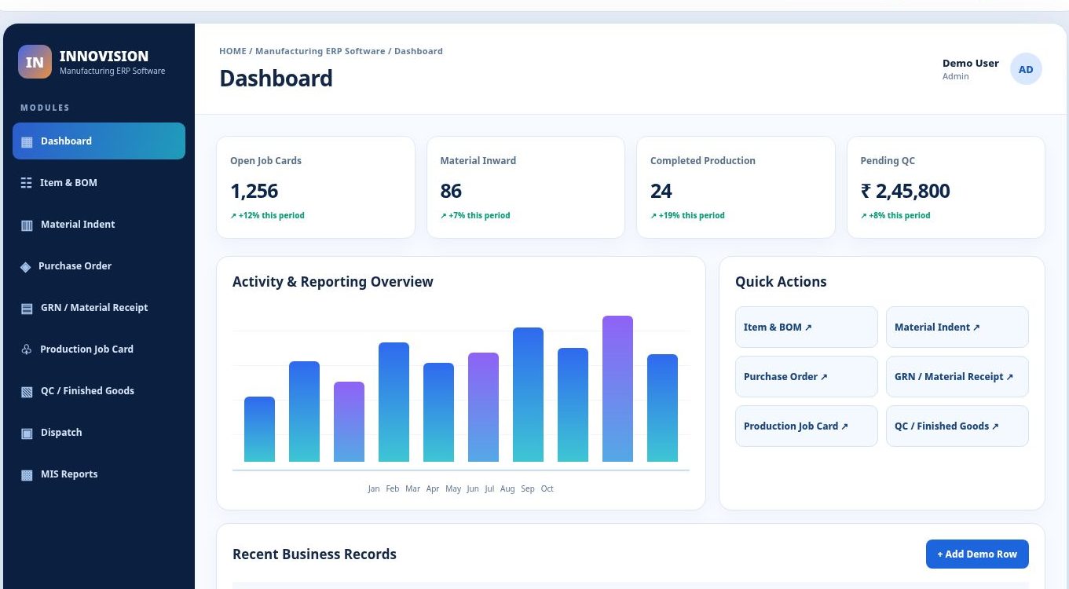This screenshot has width=1069, height=589.
Task: Click the Purchase Order quick action
Action: point(806,377)
